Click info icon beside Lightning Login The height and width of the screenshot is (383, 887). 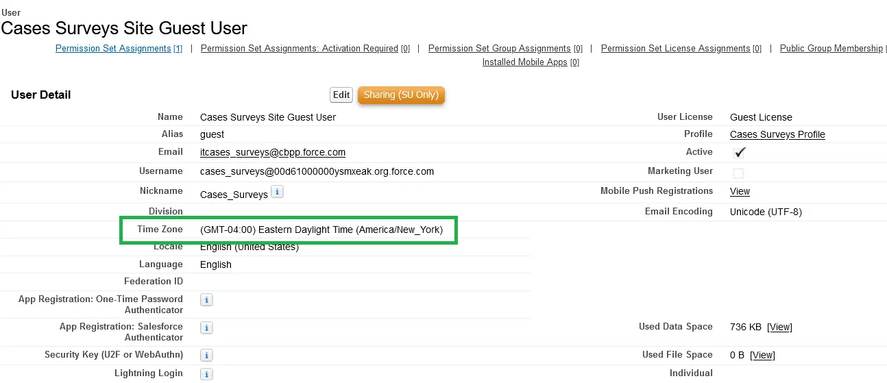206,374
